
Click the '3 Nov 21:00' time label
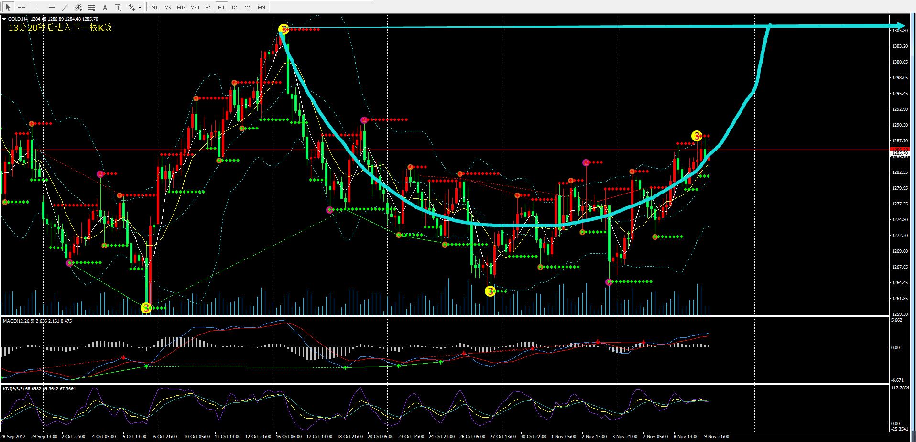[625, 436]
